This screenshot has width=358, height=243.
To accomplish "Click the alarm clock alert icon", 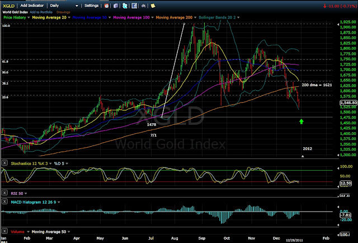I will coord(106,6).
